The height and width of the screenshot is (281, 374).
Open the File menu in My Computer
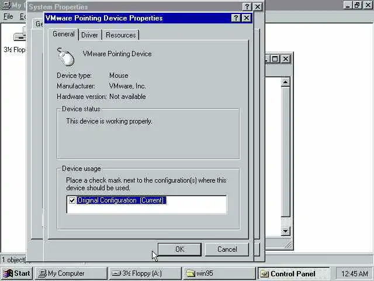(8, 16)
